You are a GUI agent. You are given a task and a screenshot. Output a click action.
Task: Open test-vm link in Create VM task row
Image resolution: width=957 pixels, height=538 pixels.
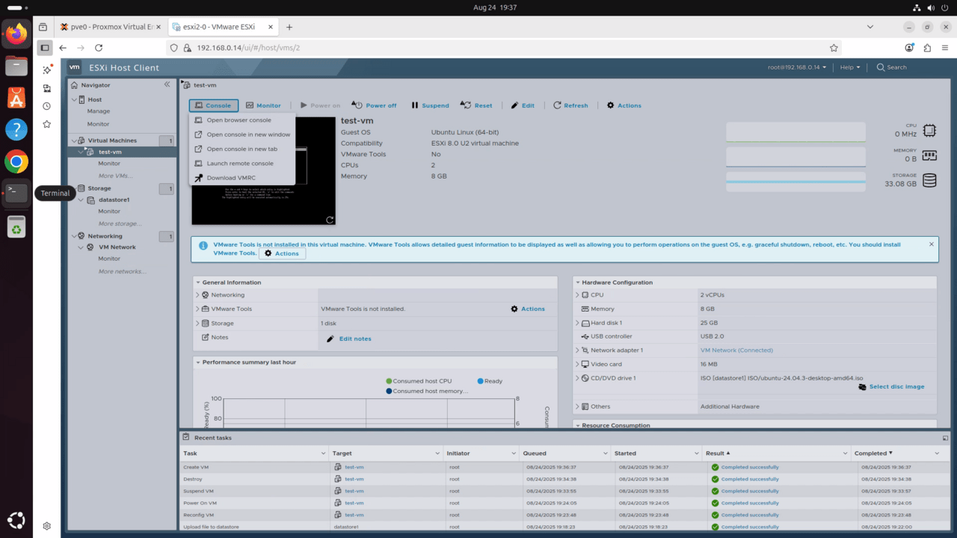click(x=354, y=467)
